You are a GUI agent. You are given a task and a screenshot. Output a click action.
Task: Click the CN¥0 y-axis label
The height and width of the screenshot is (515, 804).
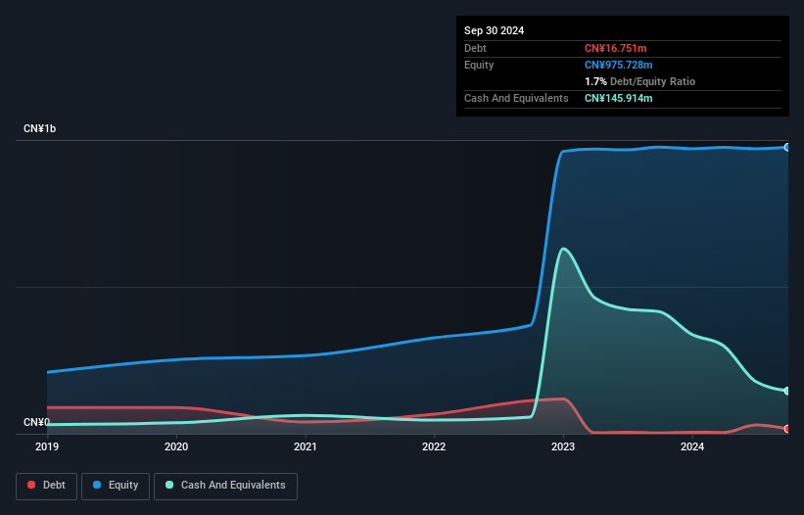[x=36, y=422]
